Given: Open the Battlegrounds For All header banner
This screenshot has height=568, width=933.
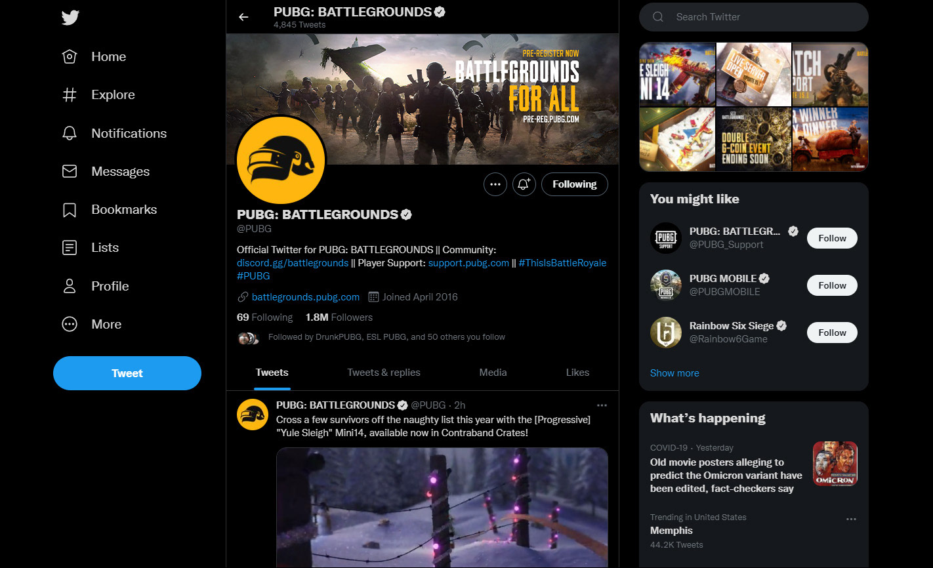Looking at the screenshot, I should coord(423,99).
